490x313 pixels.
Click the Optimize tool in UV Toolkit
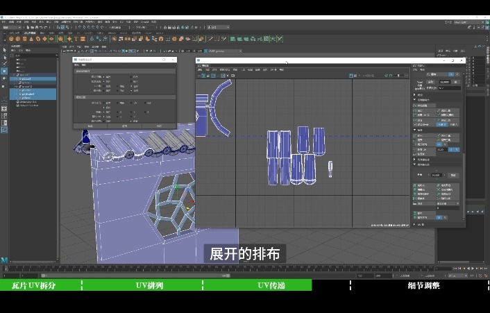click(x=423, y=135)
